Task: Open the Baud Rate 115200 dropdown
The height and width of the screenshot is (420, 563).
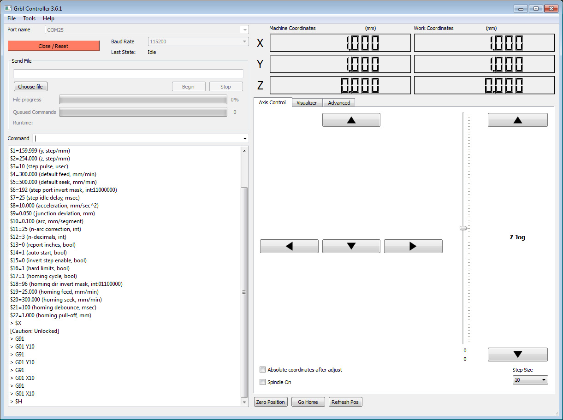Action: [x=198, y=41]
